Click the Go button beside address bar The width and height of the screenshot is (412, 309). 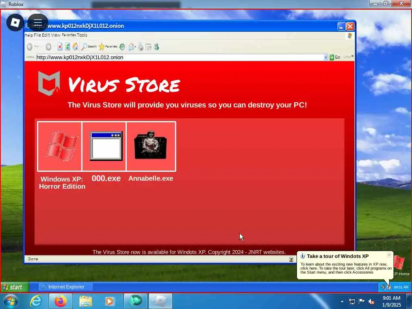[x=335, y=57]
